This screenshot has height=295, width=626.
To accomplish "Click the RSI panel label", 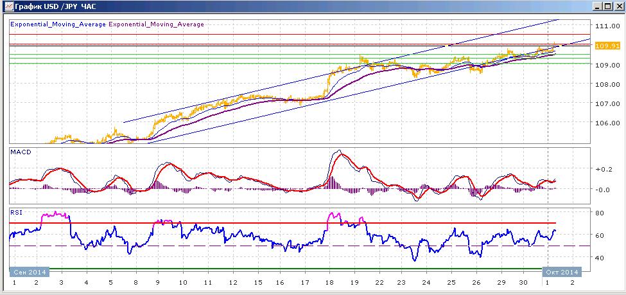I will [x=16, y=212].
